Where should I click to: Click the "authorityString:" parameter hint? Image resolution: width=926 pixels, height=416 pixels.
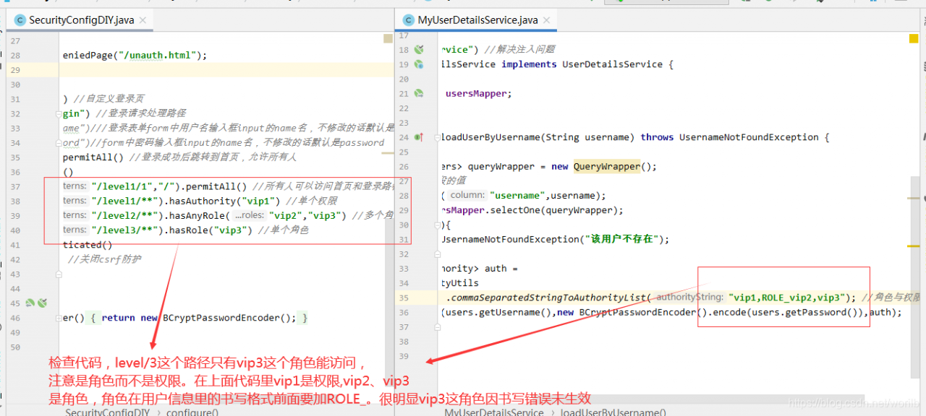[x=689, y=298]
